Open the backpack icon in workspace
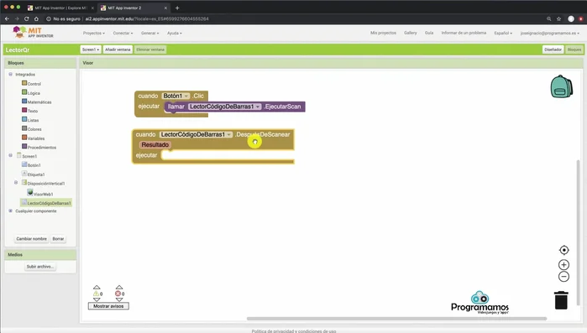 pyautogui.click(x=561, y=86)
